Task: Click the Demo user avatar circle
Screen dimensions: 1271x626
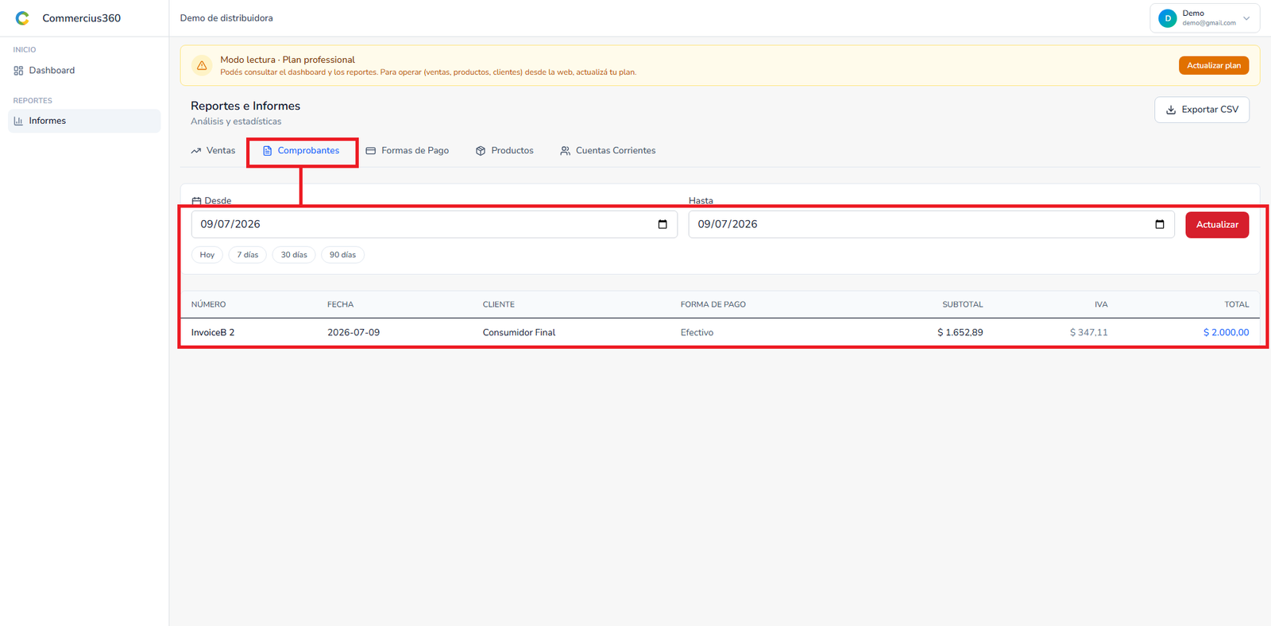Action: click(x=1168, y=18)
